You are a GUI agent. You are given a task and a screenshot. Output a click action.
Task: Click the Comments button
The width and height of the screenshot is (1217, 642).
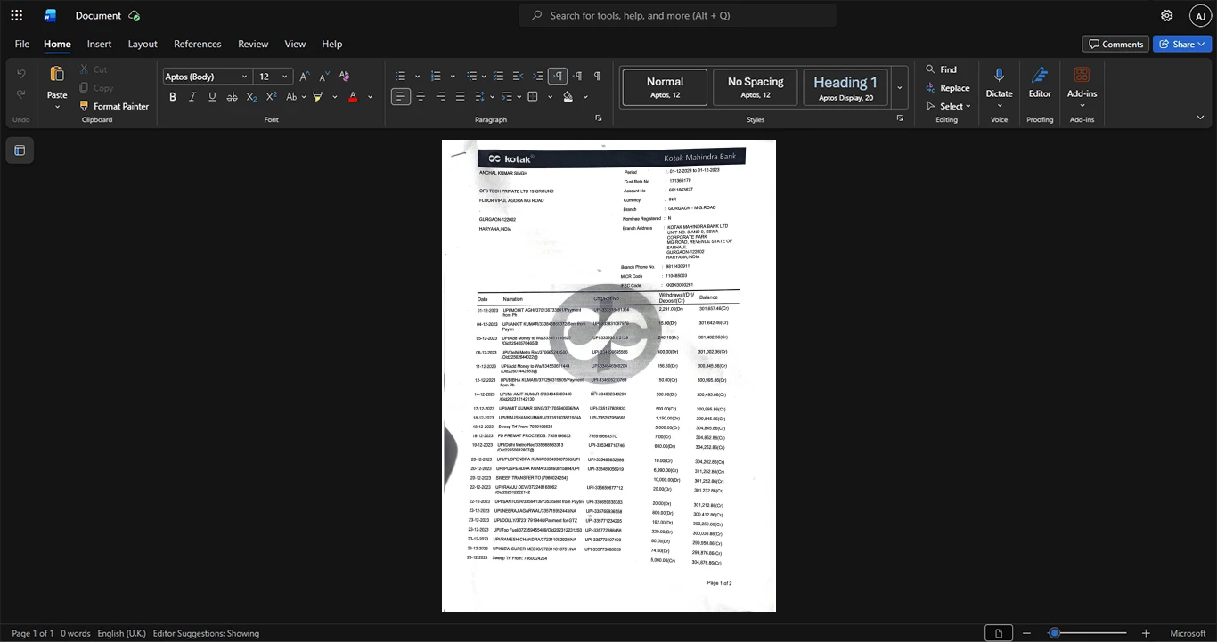coord(1115,44)
